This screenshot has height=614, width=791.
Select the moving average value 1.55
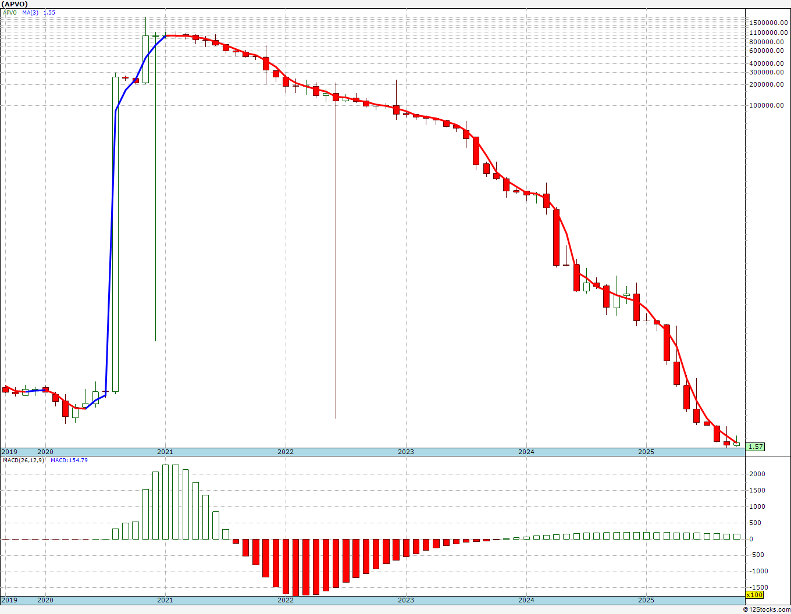(x=49, y=12)
